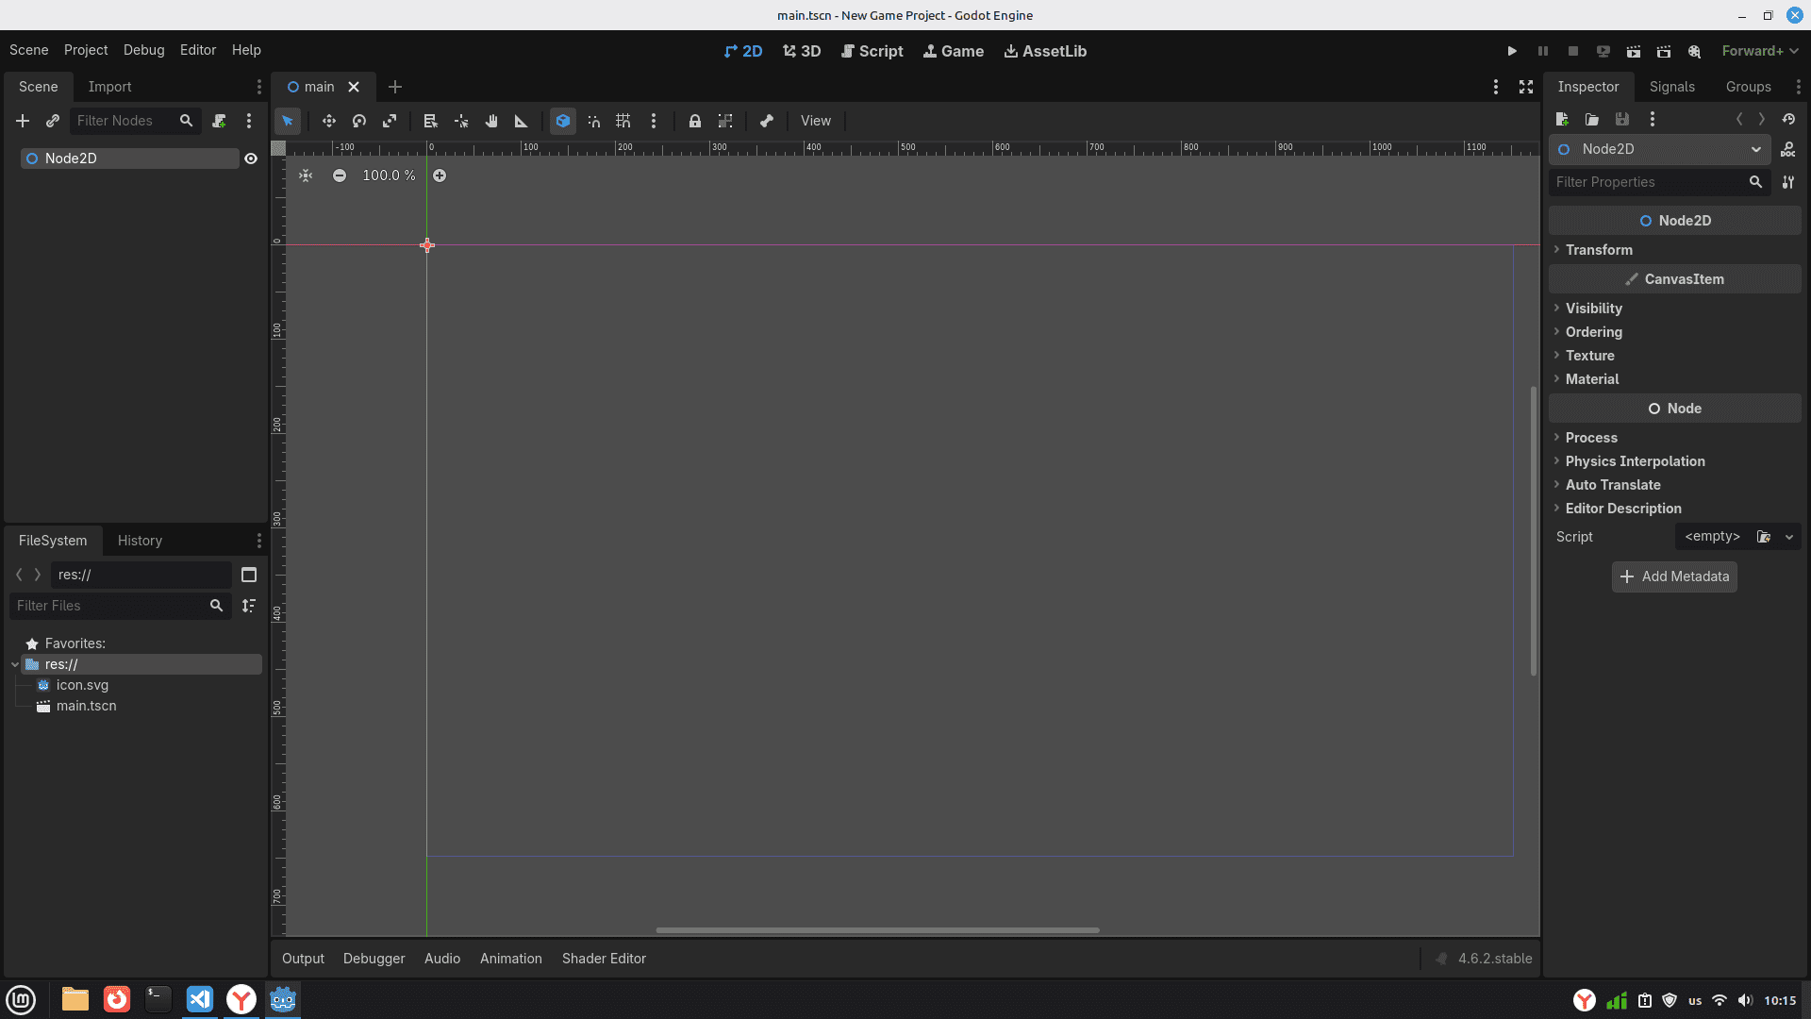Open the Animation bottom panel
Viewport: 1811px width, 1019px height.
point(511,959)
